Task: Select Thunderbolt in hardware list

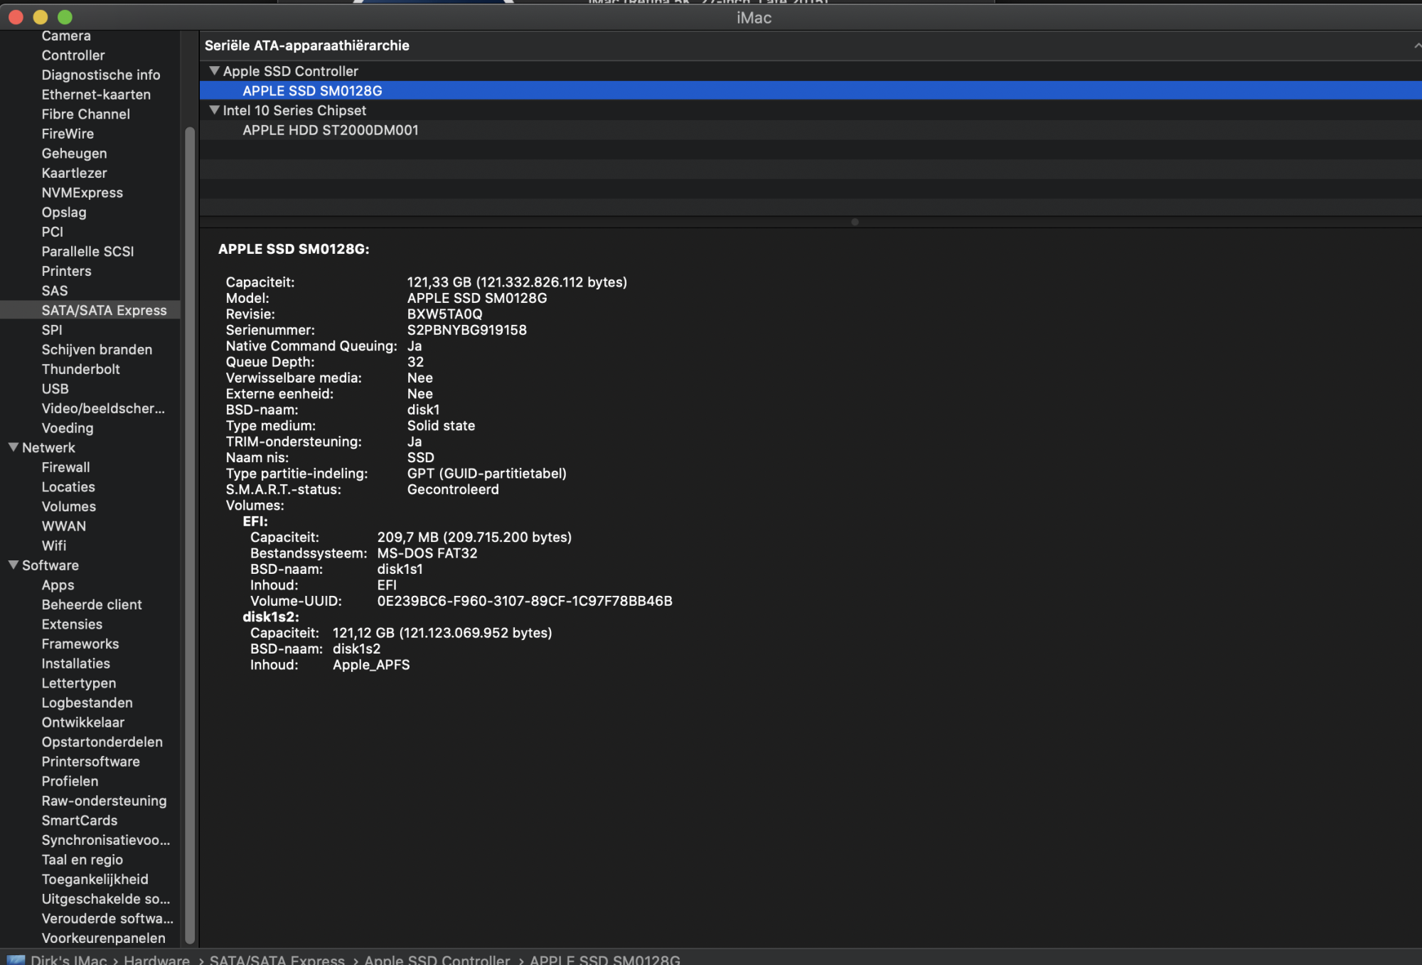Action: tap(80, 369)
